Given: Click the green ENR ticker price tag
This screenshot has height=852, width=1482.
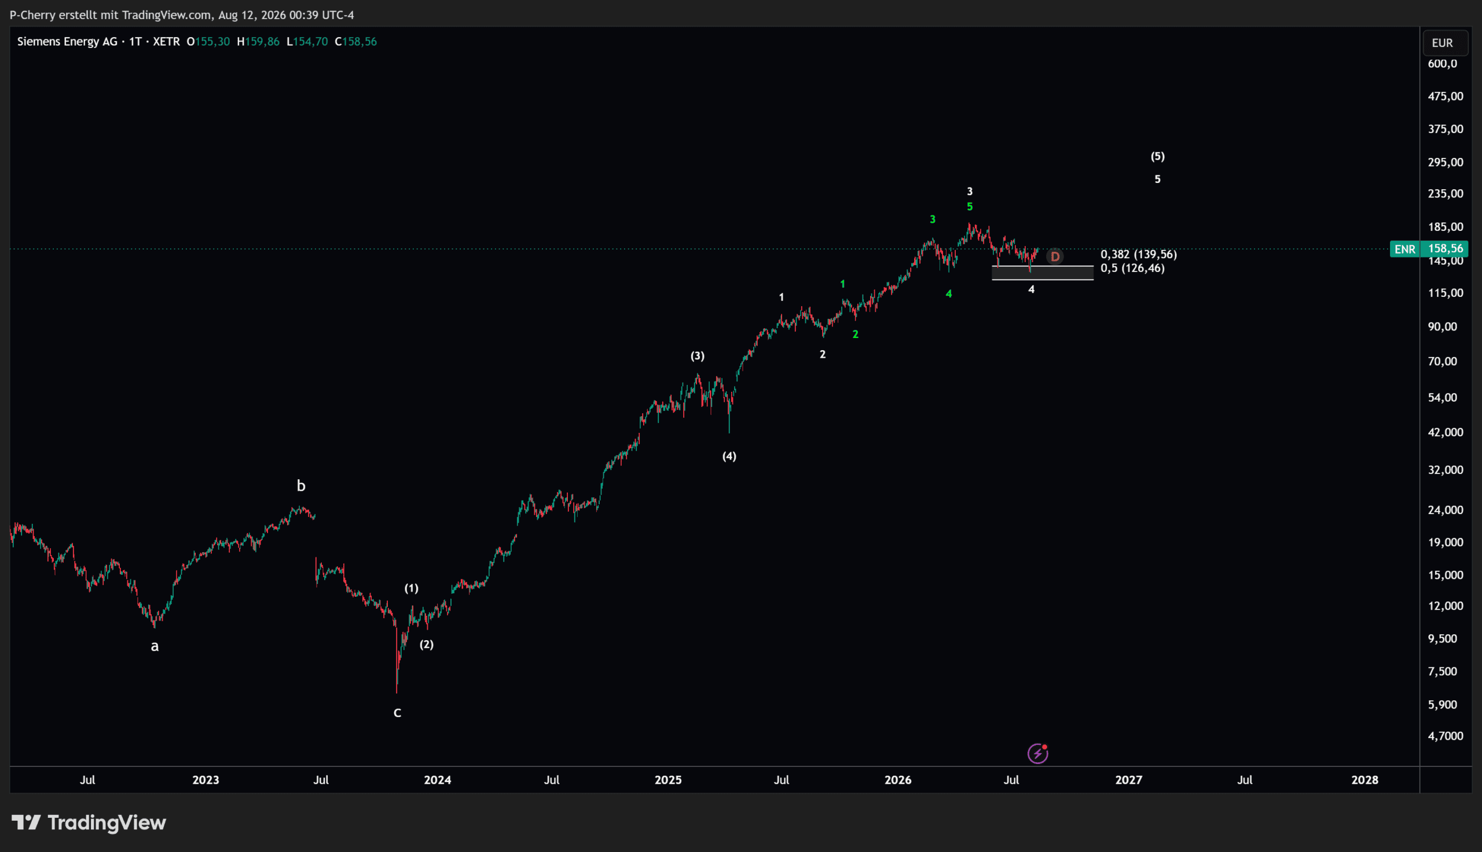Looking at the screenshot, I should [x=1405, y=249].
